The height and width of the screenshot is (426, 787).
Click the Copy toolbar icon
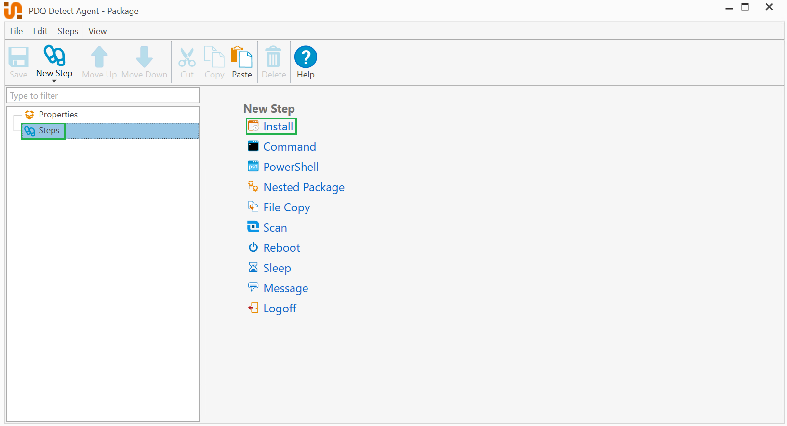[214, 57]
